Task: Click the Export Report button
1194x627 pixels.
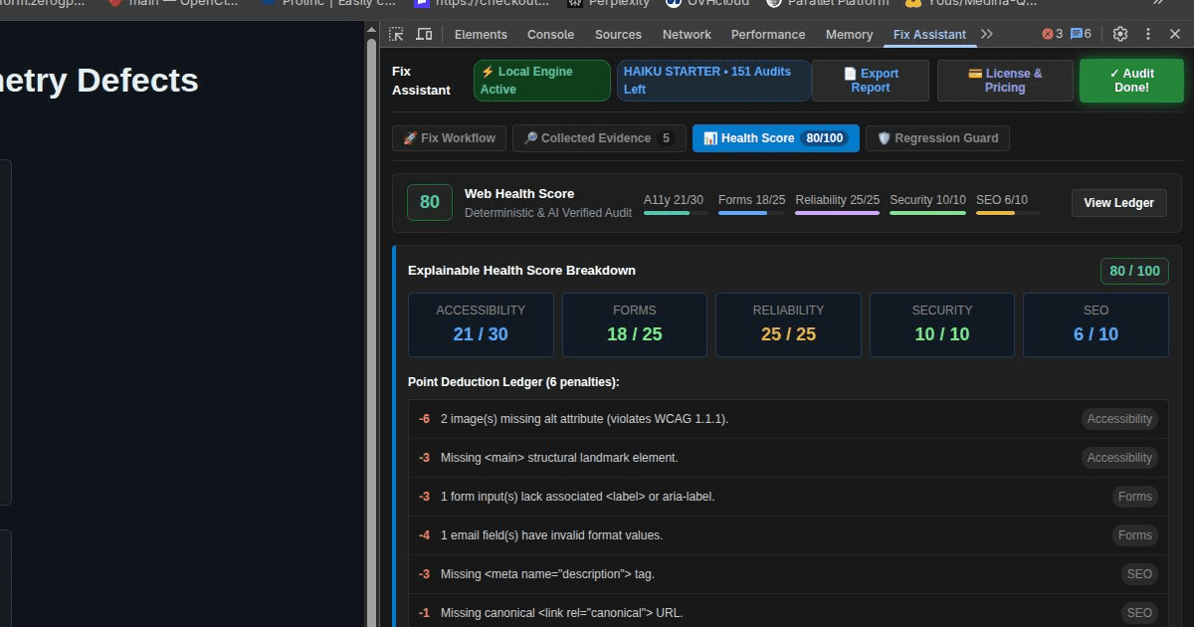Action: click(871, 81)
